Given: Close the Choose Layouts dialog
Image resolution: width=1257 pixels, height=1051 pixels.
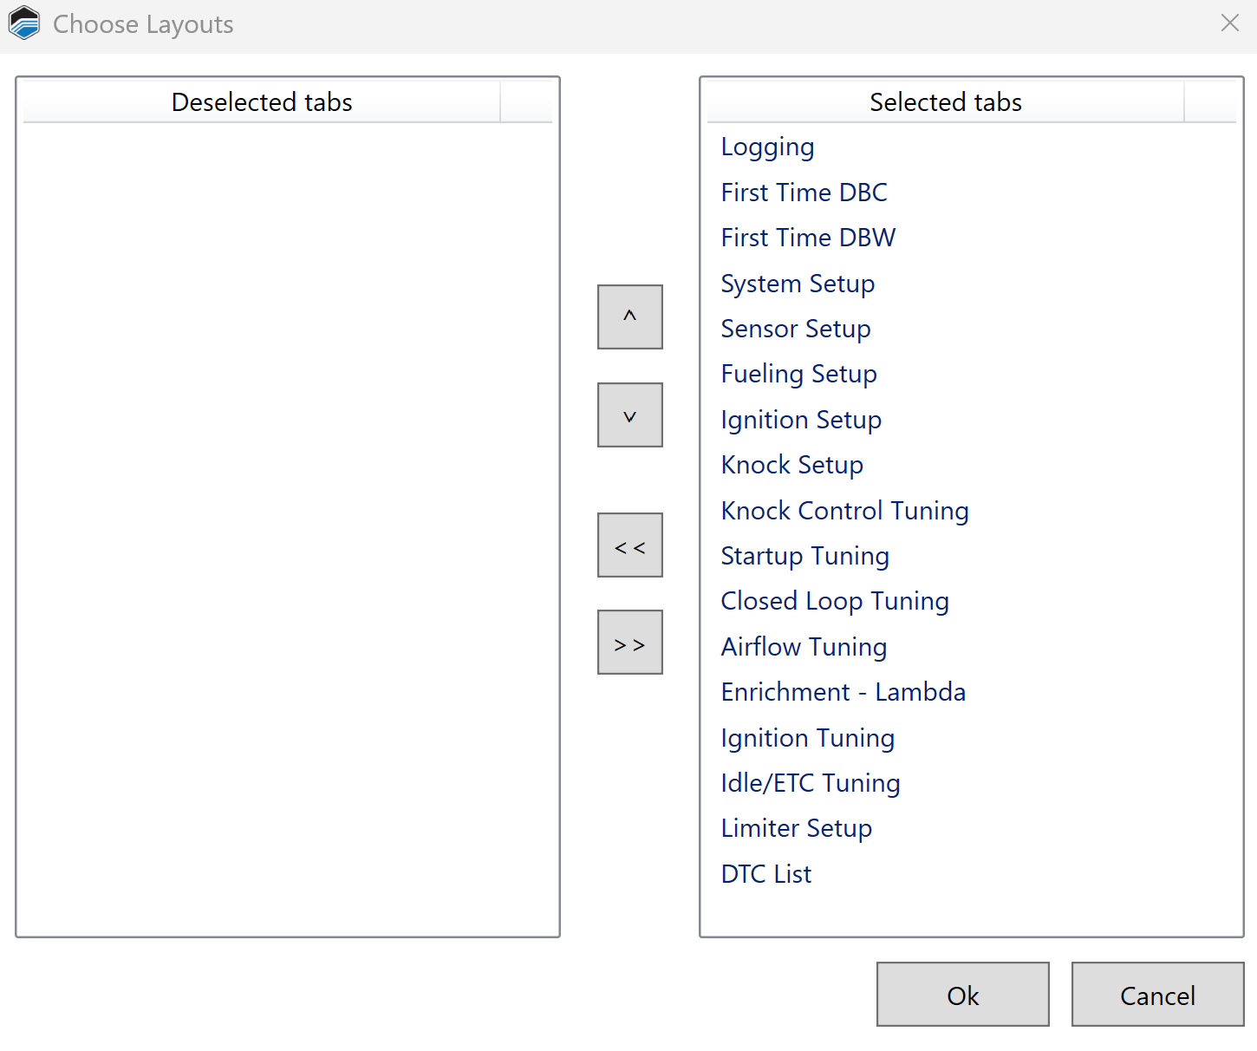Looking at the screenshot, I should pos(1229,23).
